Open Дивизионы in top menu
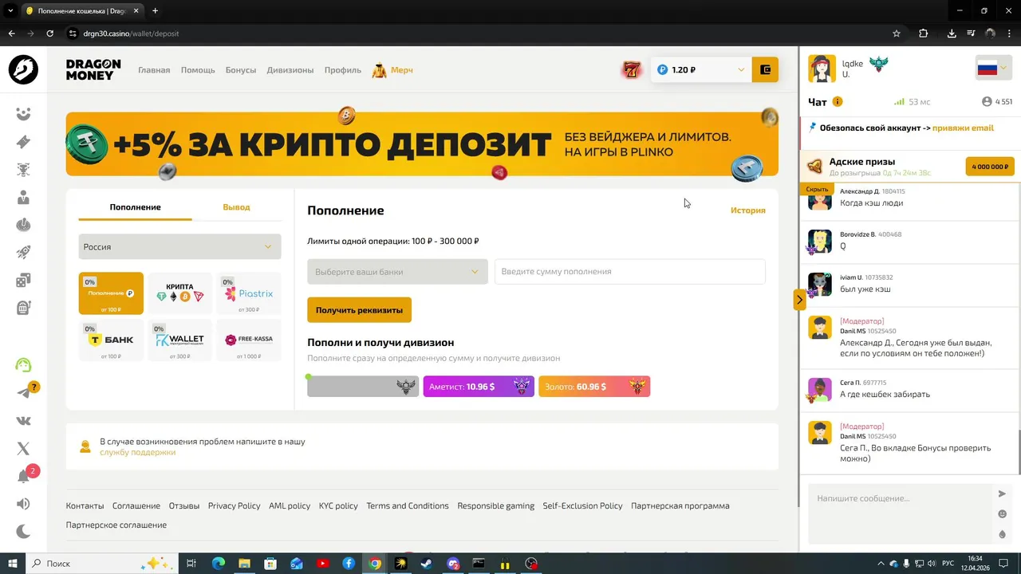The image size is (1021, 574). point(290,70)
